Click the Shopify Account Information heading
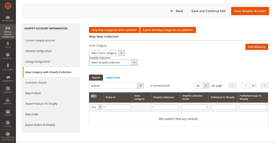The width and height of the screenshot is (276, 143). [x=46, y=28]
